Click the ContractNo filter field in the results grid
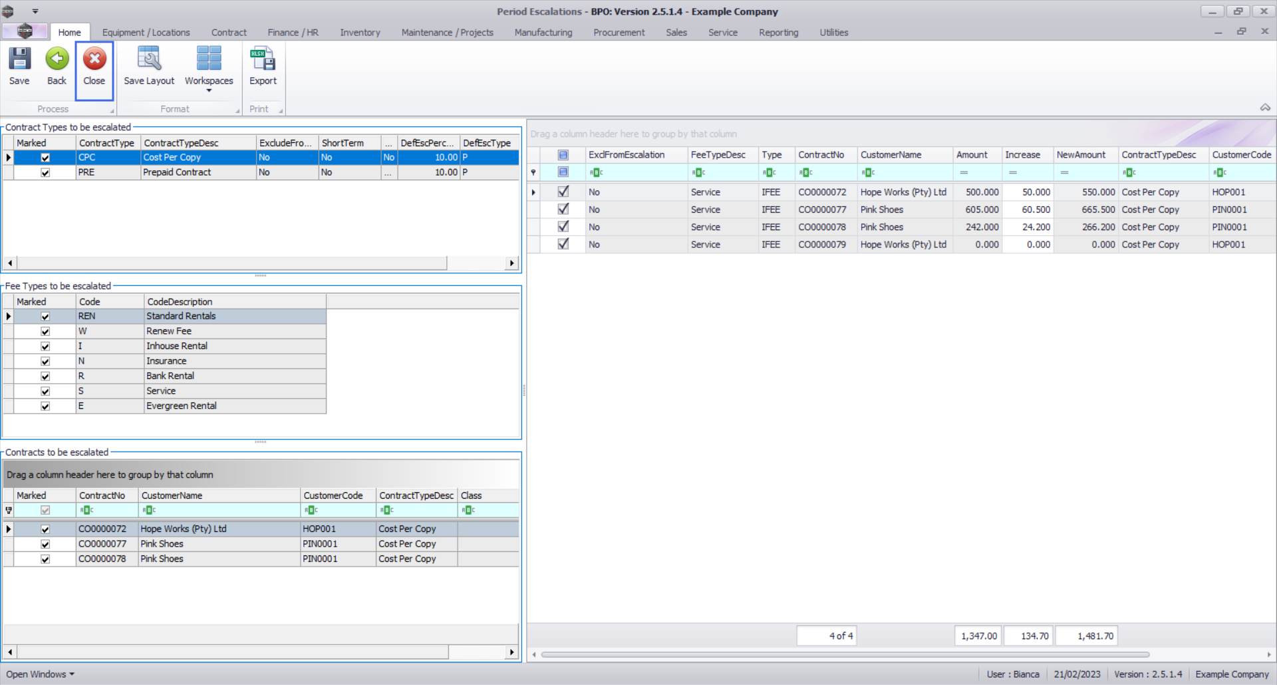The image size is (1277, 685). pos(828,173)
